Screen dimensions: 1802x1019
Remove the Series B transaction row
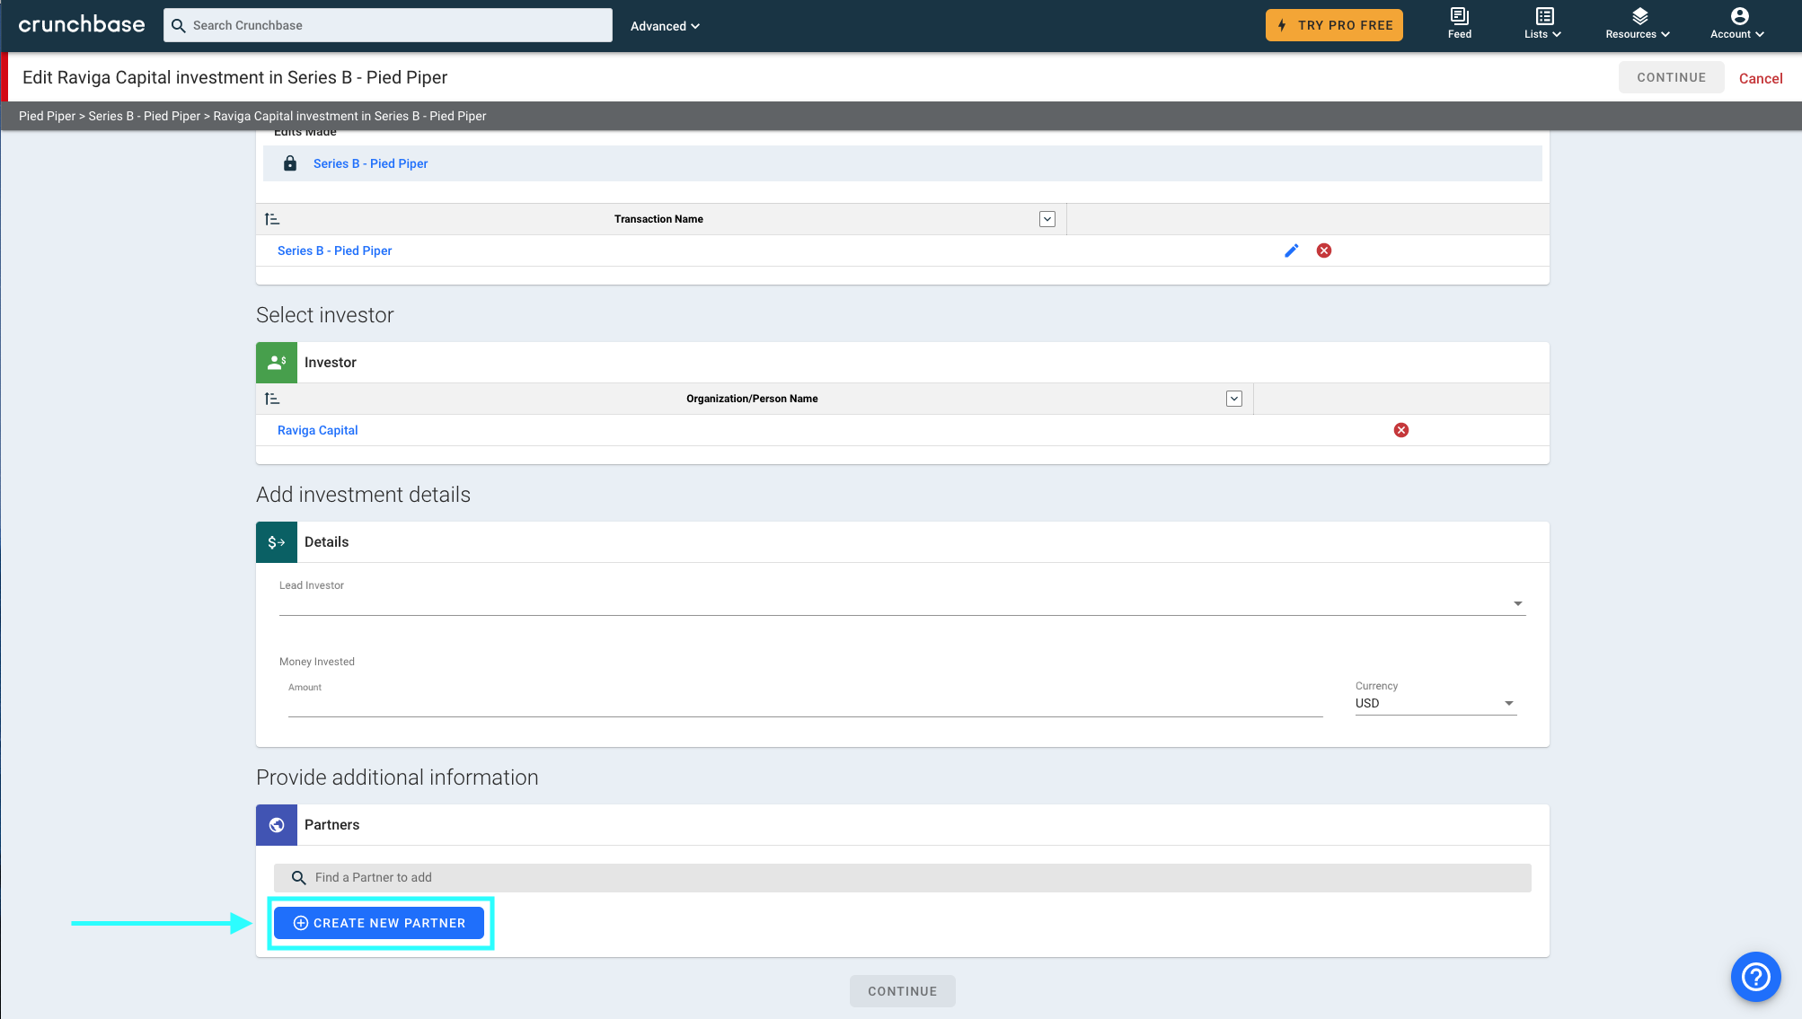coord(1324,250)
